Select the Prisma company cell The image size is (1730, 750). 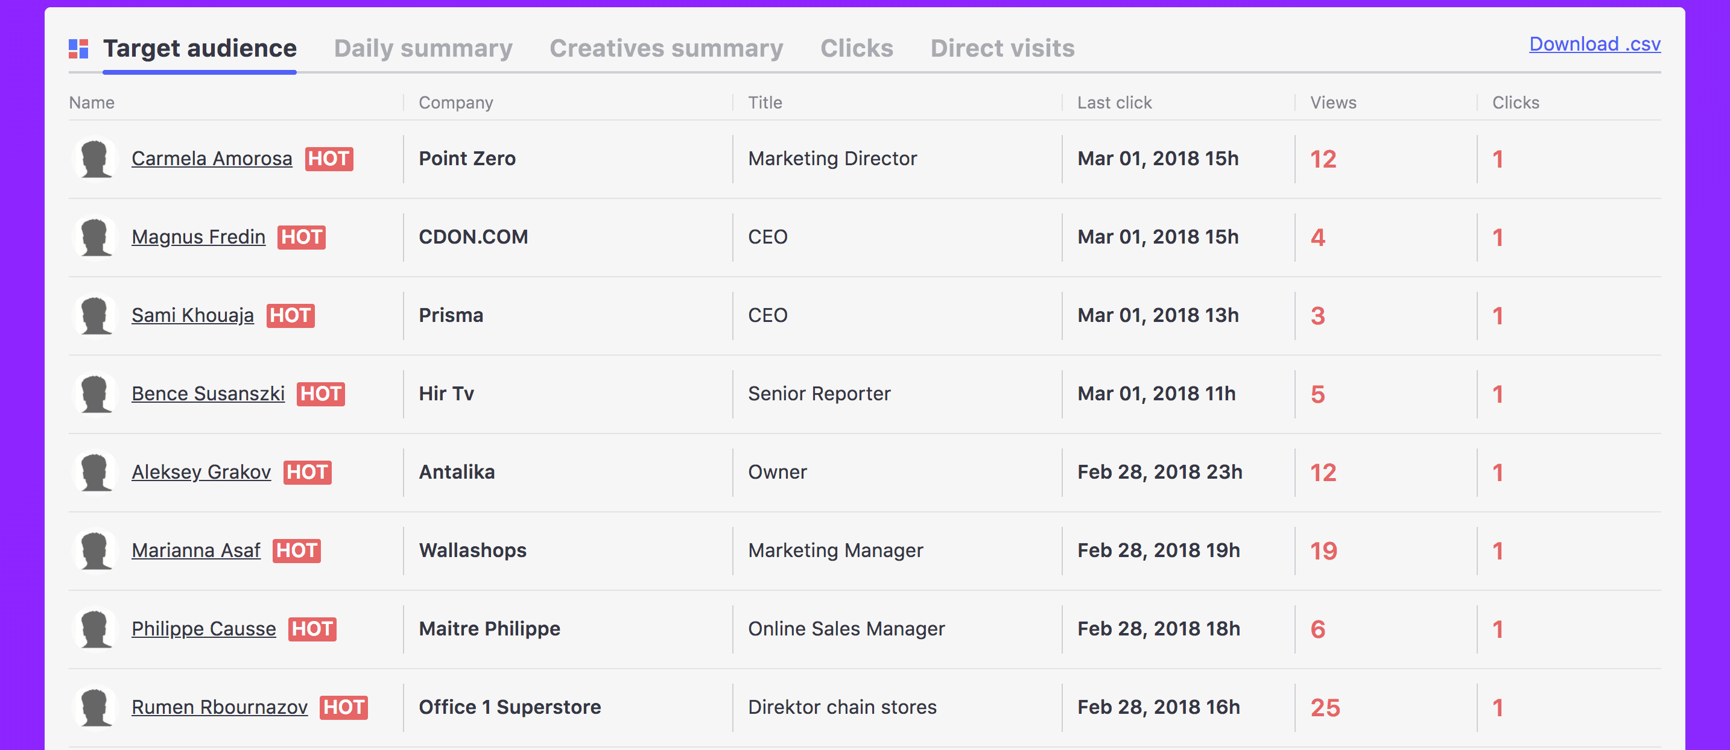coord(451,315)
